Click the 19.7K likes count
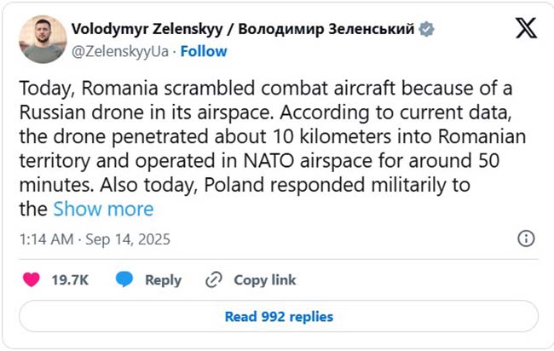Image resolution: width=554 pixels, height=351 pixels. (x=71, y=279)
